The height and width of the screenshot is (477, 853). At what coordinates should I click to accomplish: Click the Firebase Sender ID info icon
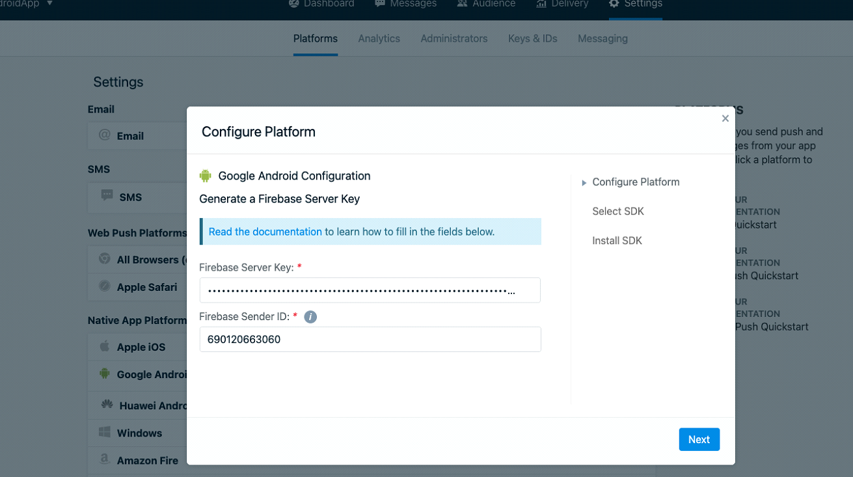310,317
